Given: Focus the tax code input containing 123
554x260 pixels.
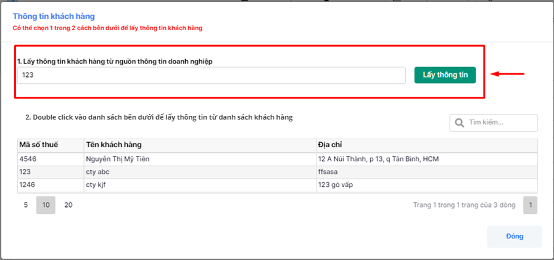Looking at the screenshot, I should pos(211,75).
